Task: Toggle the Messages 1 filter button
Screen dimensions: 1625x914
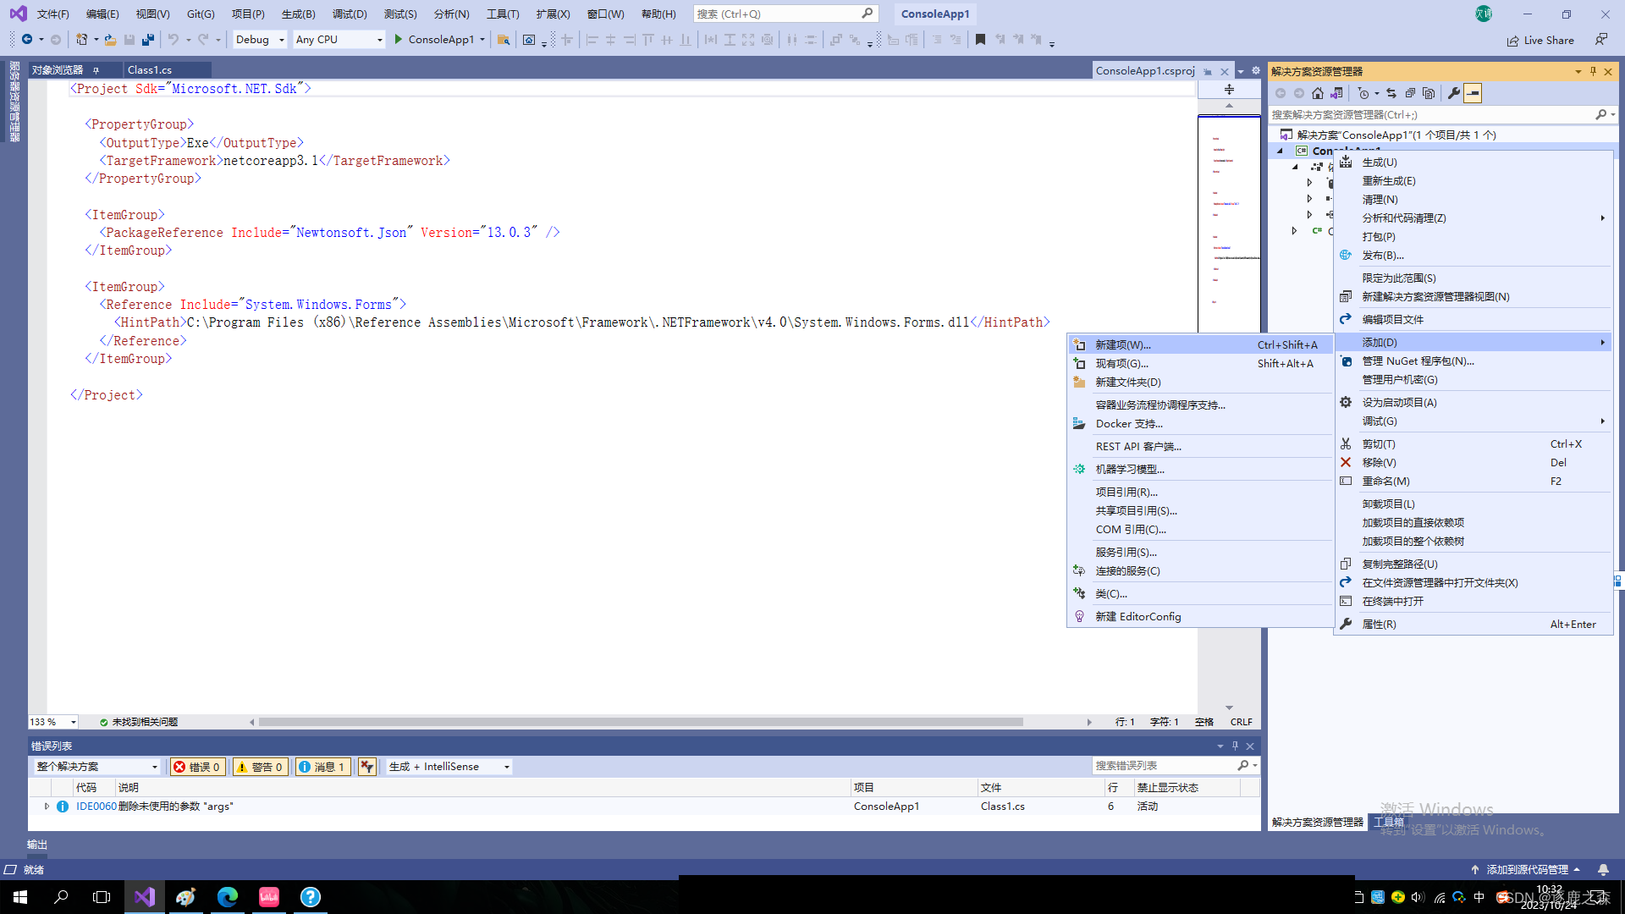Action: pyautogui.click(x=322, y=767)
